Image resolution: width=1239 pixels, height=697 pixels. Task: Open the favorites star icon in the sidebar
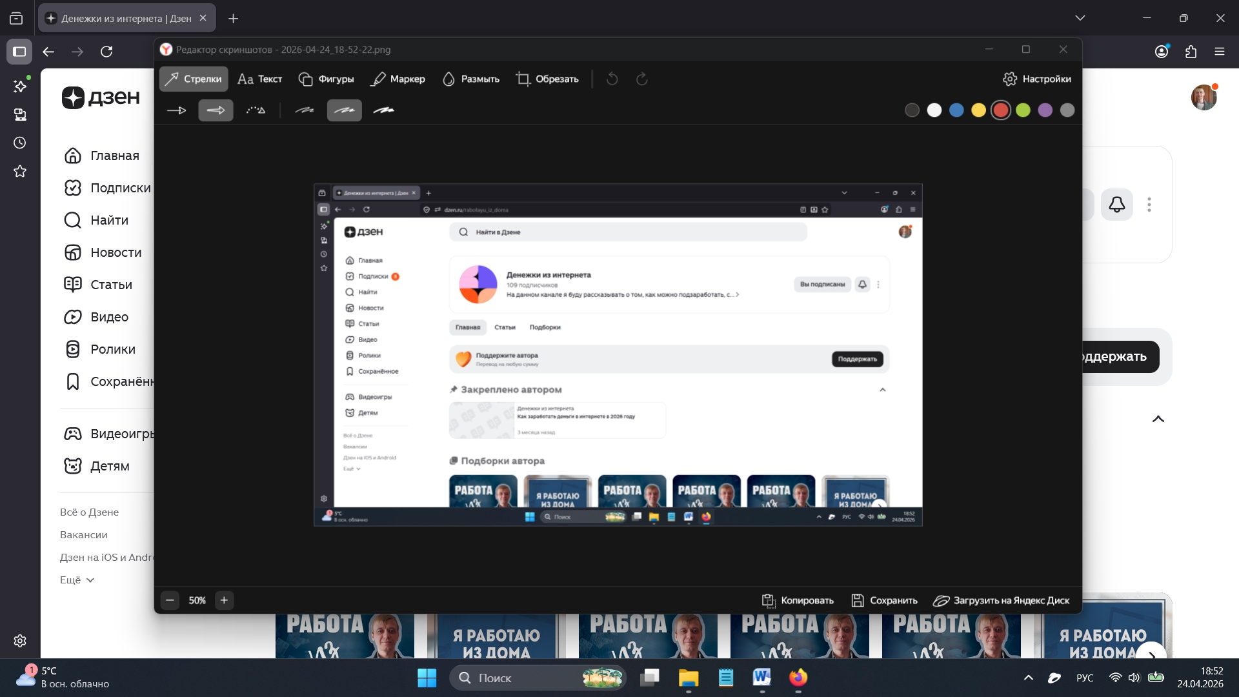pyautogui.click(x=20, y=171)
